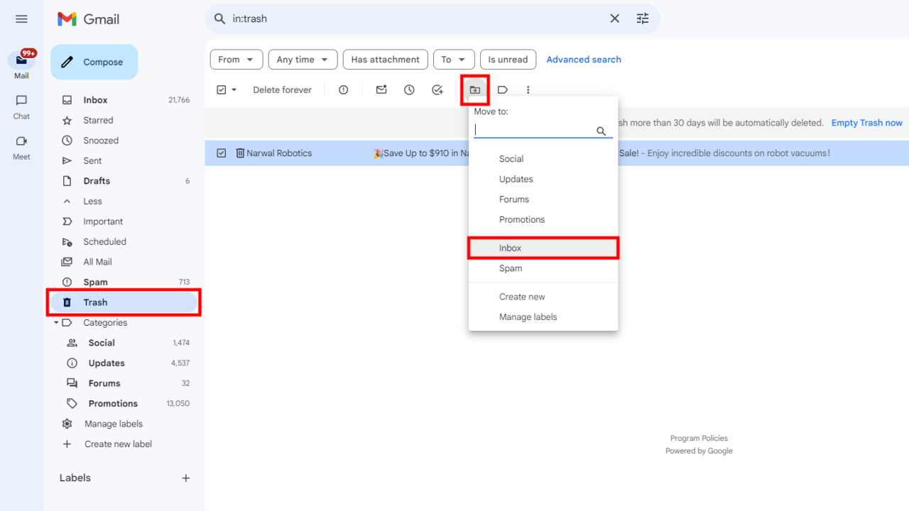Open the More options three-dot icon
The image size is (909, 511).
pyautogui.click(x=528, y=89)
